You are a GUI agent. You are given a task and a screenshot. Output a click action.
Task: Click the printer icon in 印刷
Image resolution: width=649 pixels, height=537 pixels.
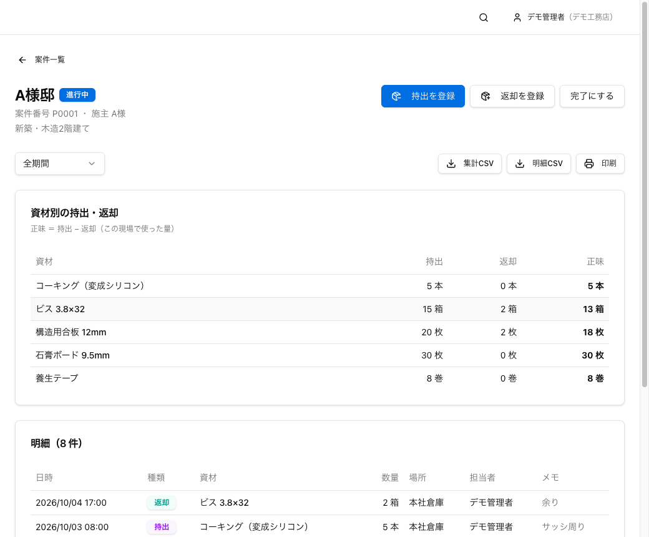[589, 164]
